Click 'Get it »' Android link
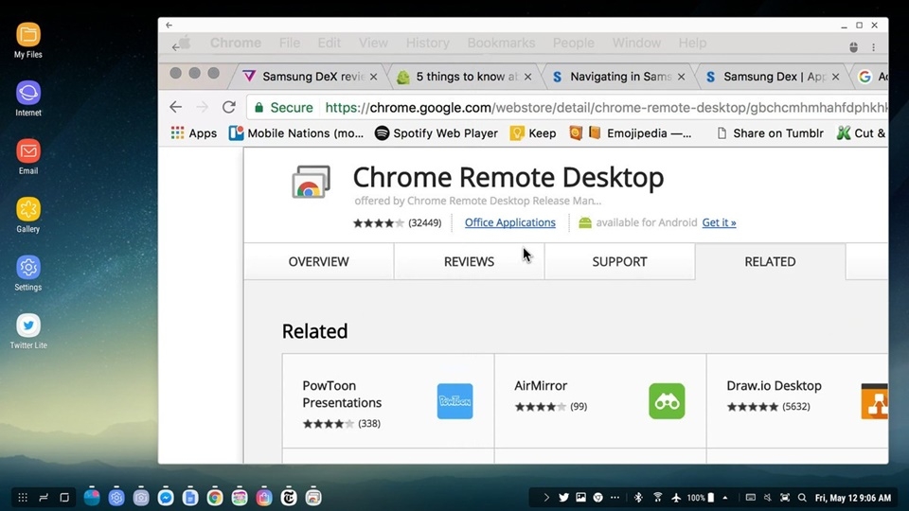This screenshot has width=909, height=511. pyautogui.click(x=719, y=222)
